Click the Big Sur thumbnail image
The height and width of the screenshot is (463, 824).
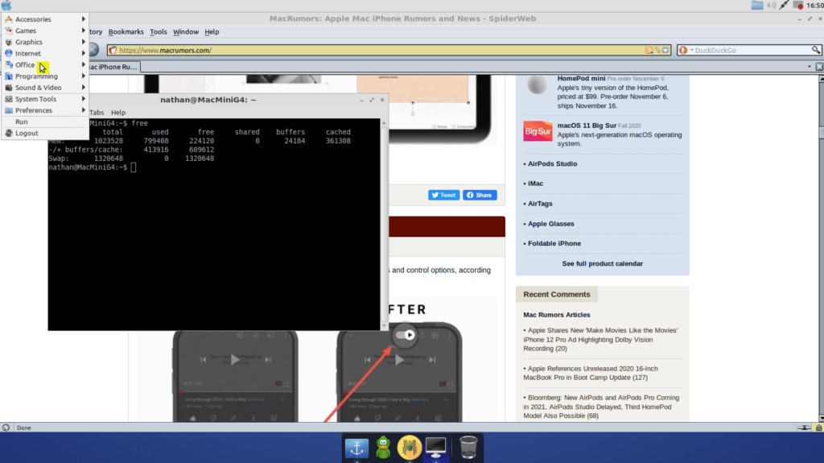pyautogui.click(x=538, y=131)
